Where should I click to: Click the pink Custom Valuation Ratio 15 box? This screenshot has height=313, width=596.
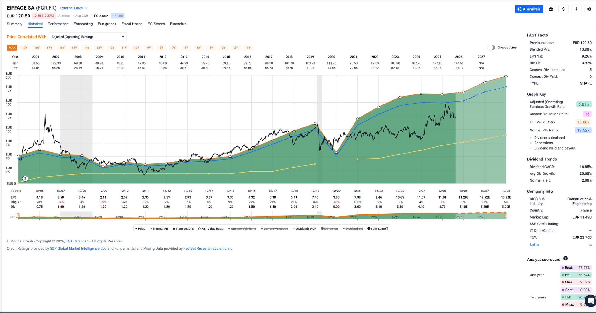click(587, 114)
